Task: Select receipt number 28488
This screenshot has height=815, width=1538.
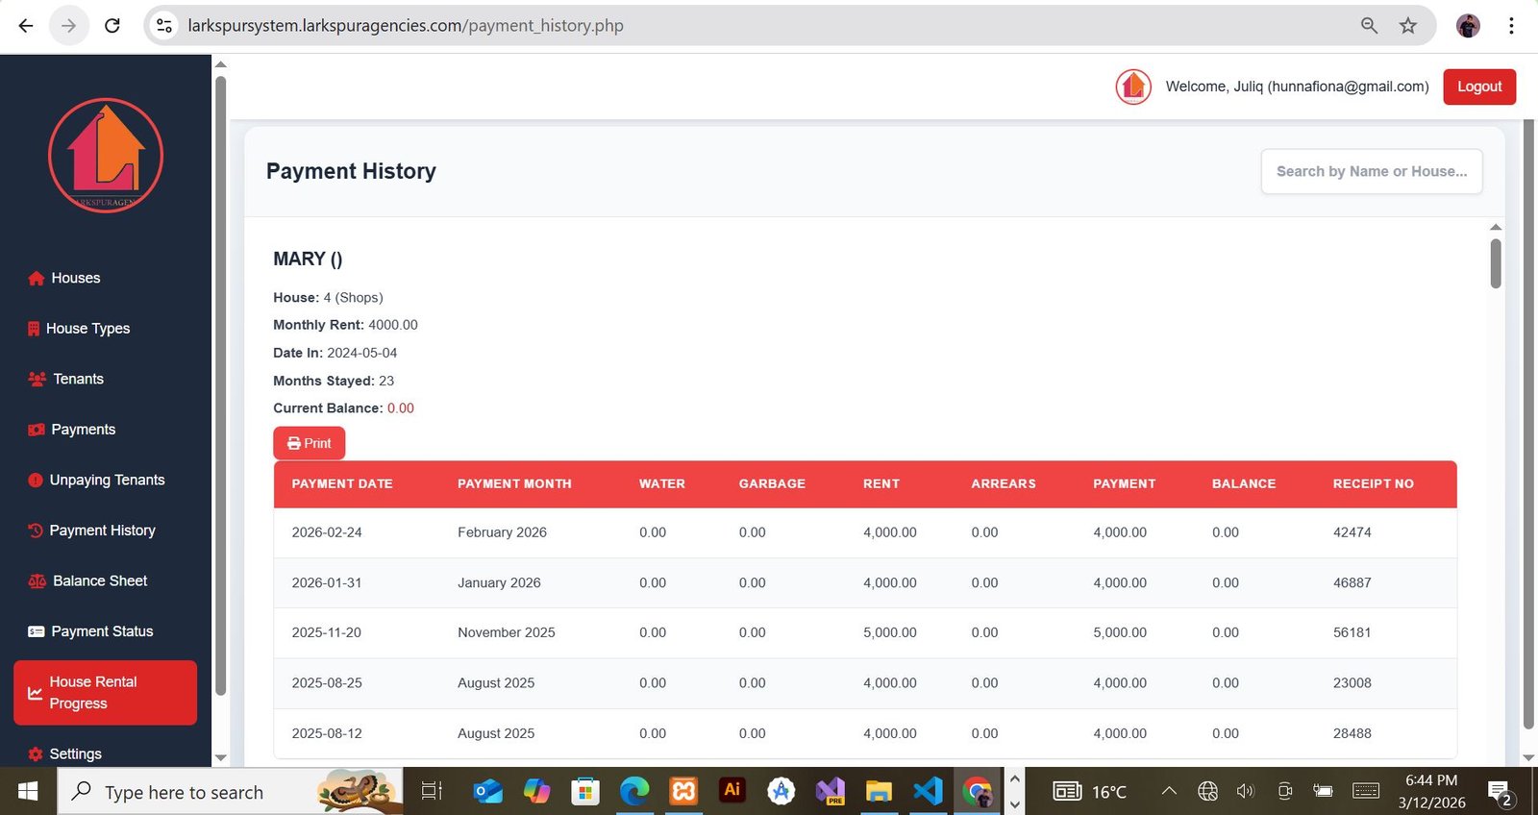Action: pyautogui.click(x=1352, y=733)
